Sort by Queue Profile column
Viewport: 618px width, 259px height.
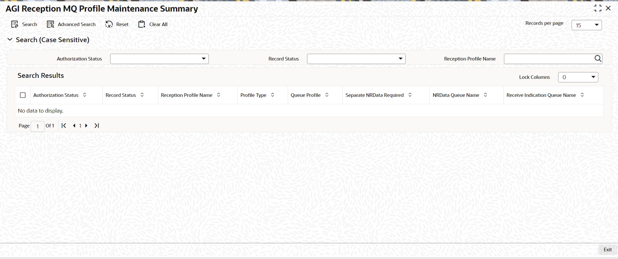[x=327, y=95]
